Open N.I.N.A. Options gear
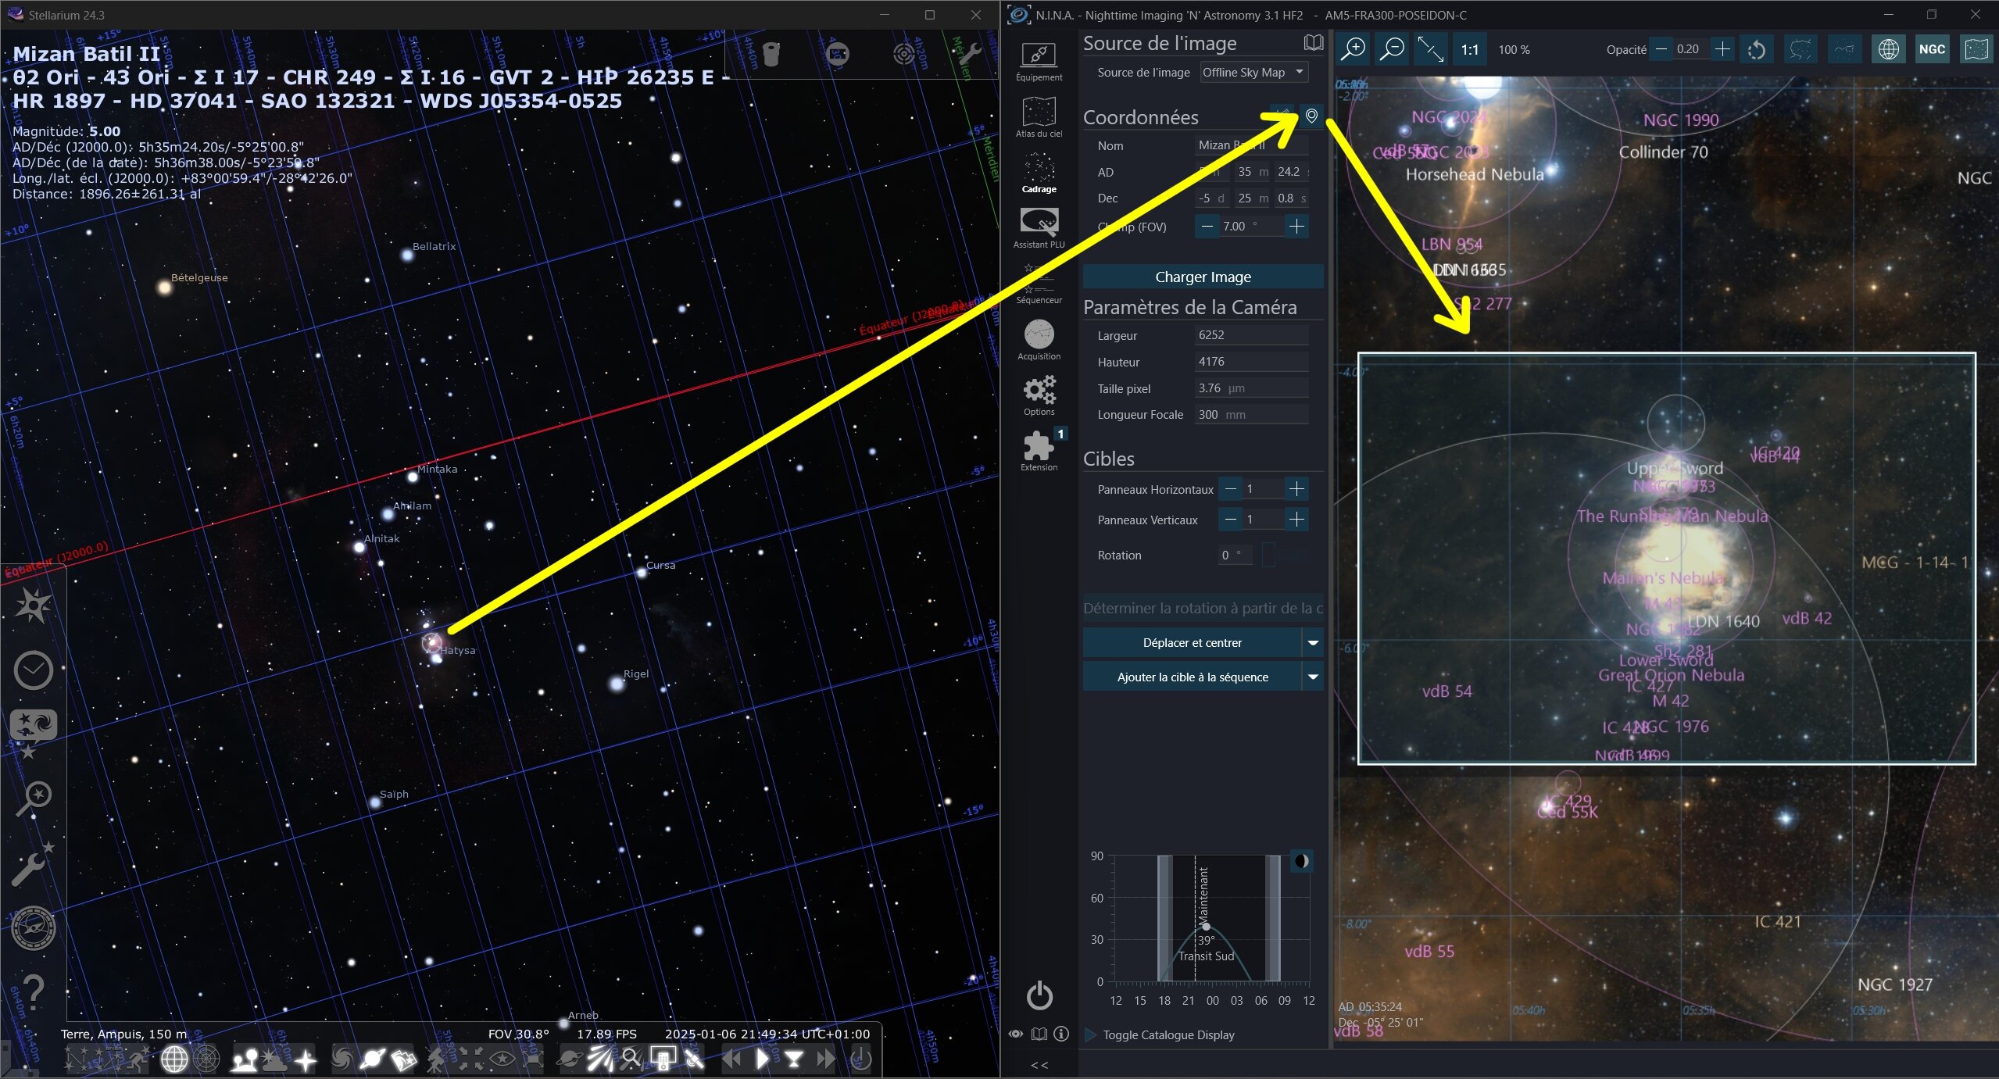This screenshot has height=1079, width=1999. coord(1039,395)
